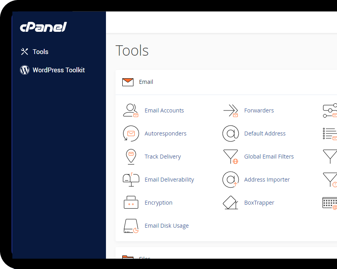The width and height of the screenshot is (337, 269).
Task: Select the Encryption icon
Action: click(131, 203)
